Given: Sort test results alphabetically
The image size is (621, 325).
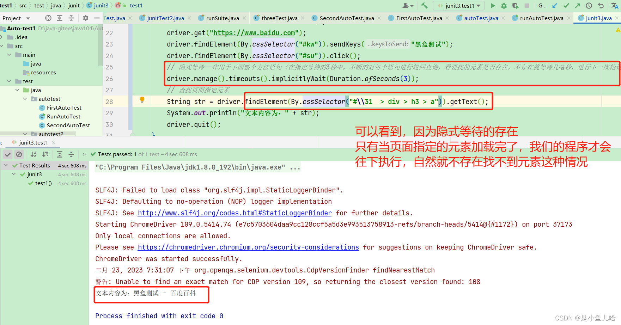Looking at the screenshot, I should [x=34, y=154].
